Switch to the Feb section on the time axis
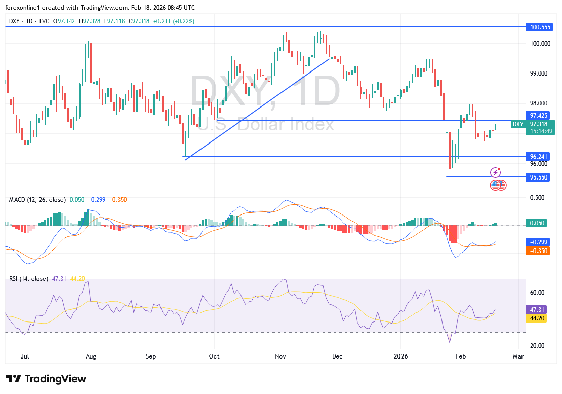Image resolution: width=562 pixels, height=394 pixels. (461, 356)
